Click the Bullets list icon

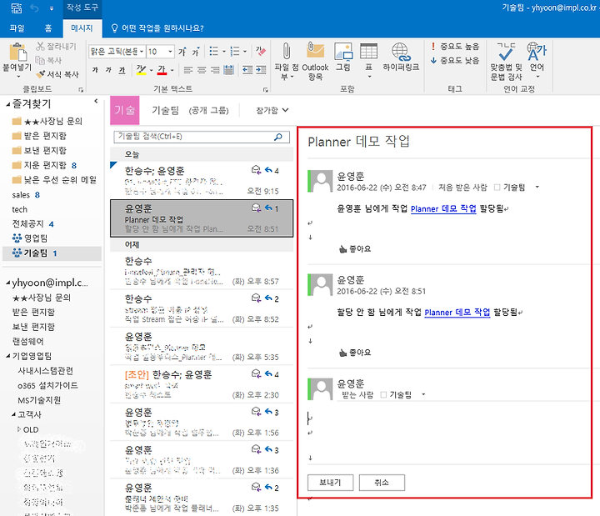tap(213, 51)
